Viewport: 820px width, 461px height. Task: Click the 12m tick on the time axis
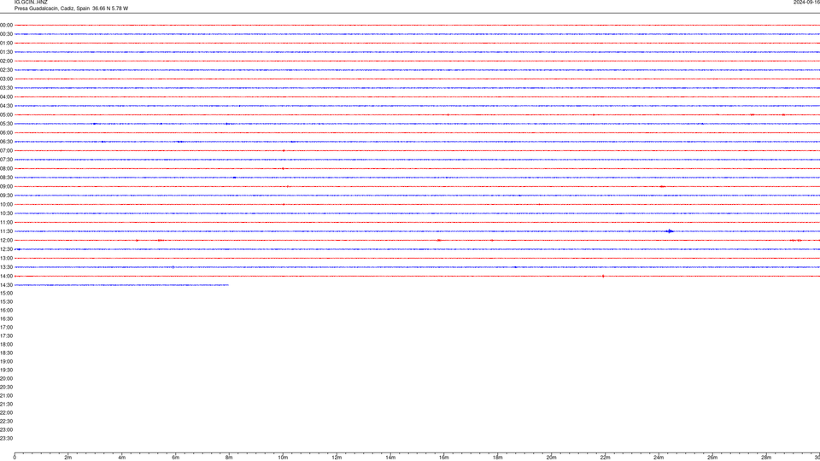point(337,458)
